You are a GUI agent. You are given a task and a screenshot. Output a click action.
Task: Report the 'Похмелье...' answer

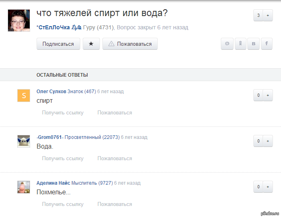pyautogui.click(x=115, y=204)
